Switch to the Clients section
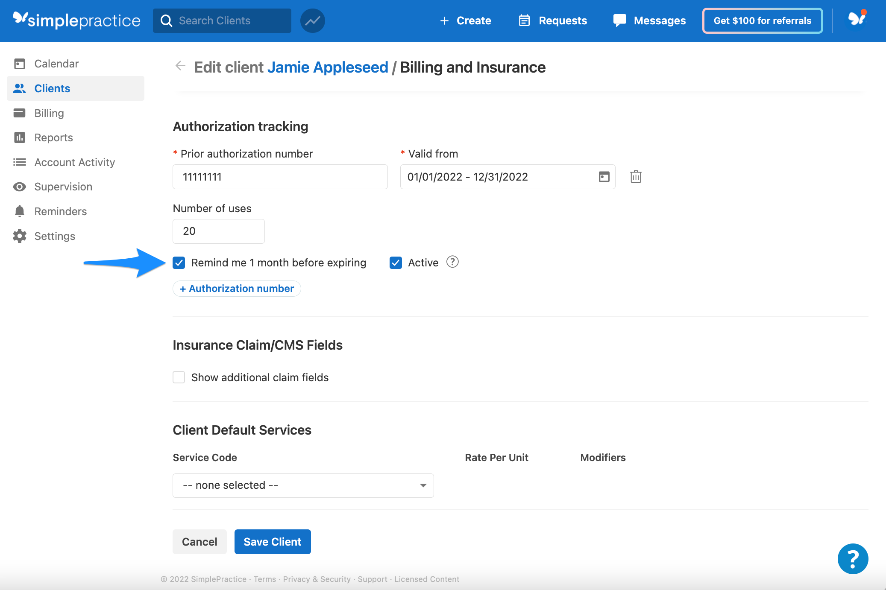 pos(52,88)
